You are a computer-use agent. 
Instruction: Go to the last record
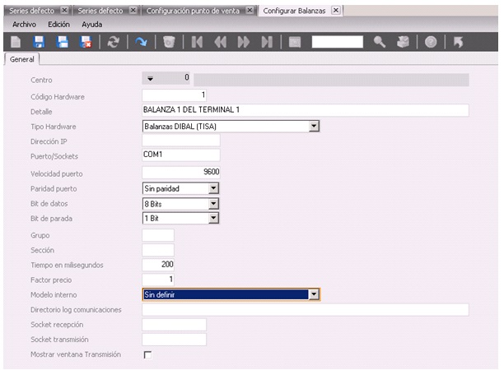tap(267, 41)
